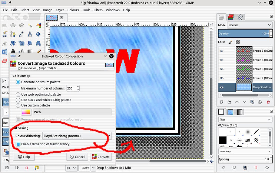This screenshot has width=275, height=173.
Task: Hide the Frame 5 layer
Action: pos(222,51)
